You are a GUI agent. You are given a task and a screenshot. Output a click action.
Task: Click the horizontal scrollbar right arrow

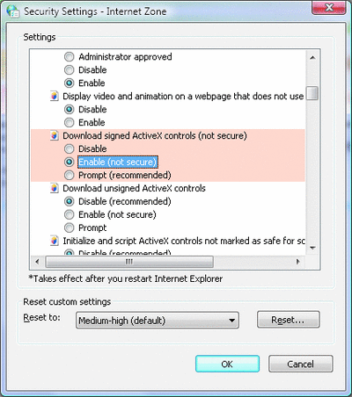tap(298, 262)
